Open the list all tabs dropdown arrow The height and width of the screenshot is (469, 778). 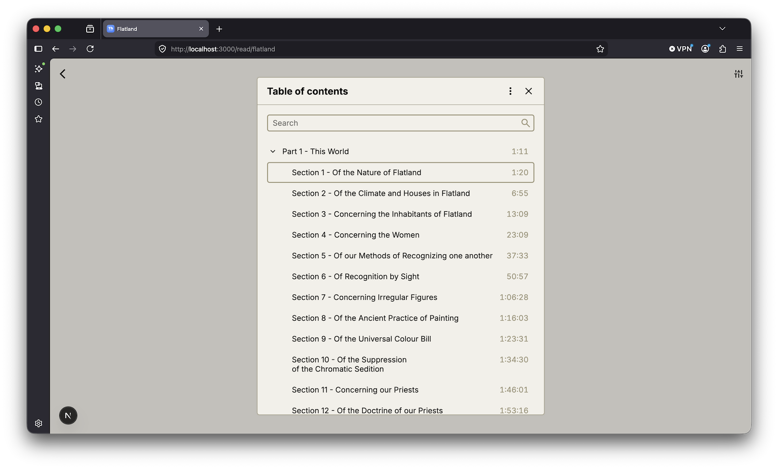coord(722,29)
